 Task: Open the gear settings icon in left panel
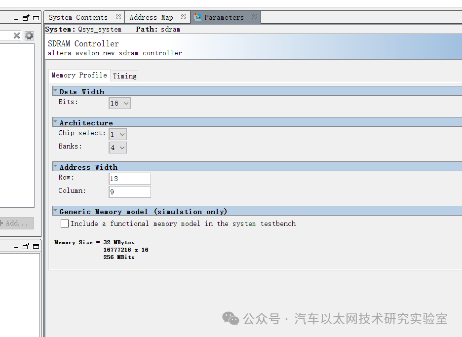[29, 36]
